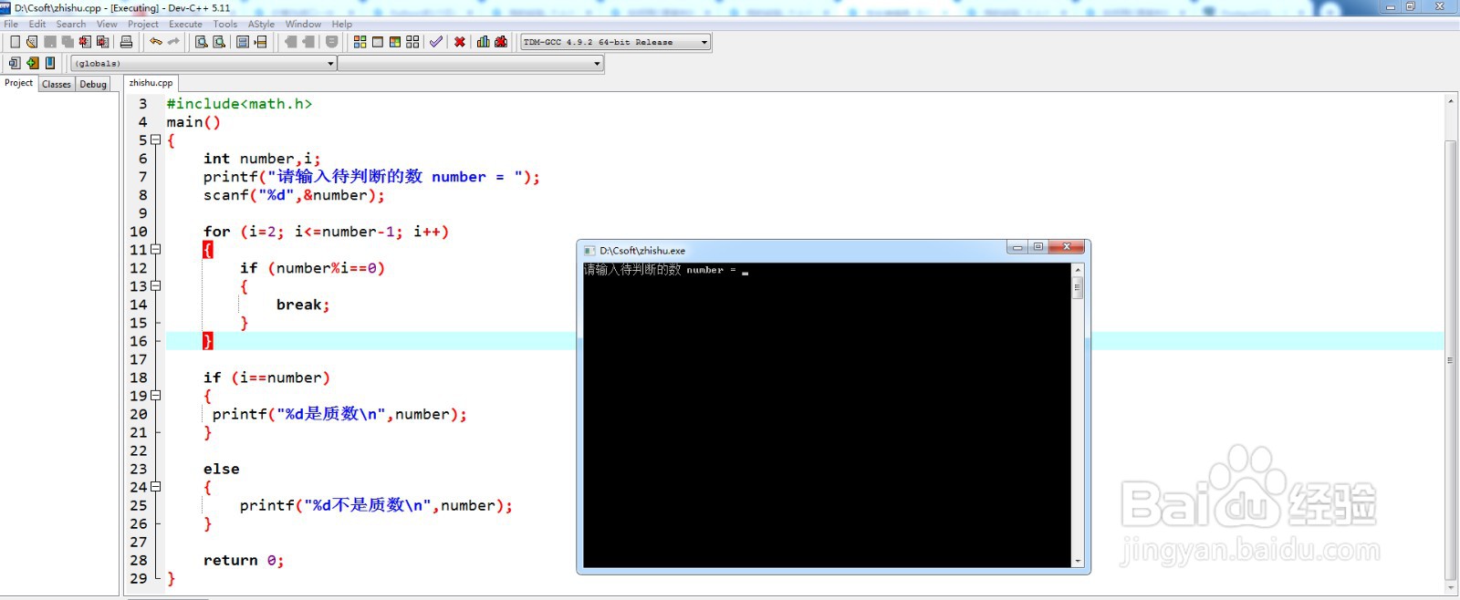Open the Edit menu

pos(37,24)
